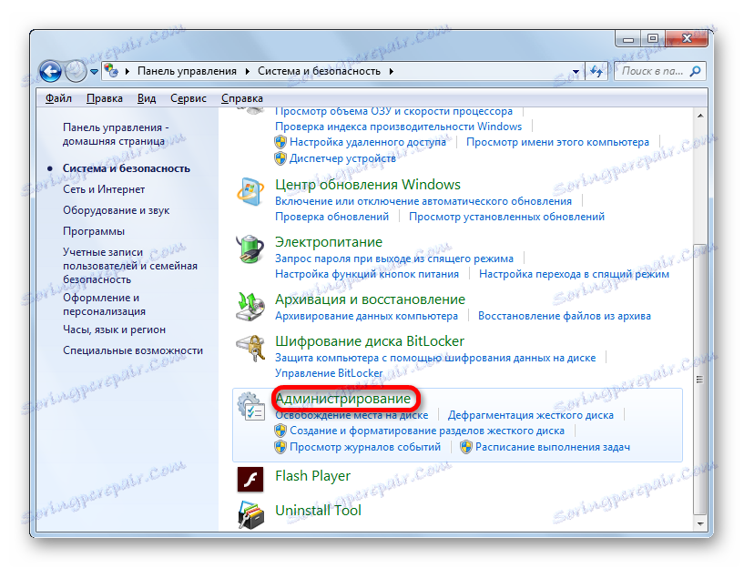Click Настройка удаленного доступа link
Viewport: 744px width, 568px height.
368,142
